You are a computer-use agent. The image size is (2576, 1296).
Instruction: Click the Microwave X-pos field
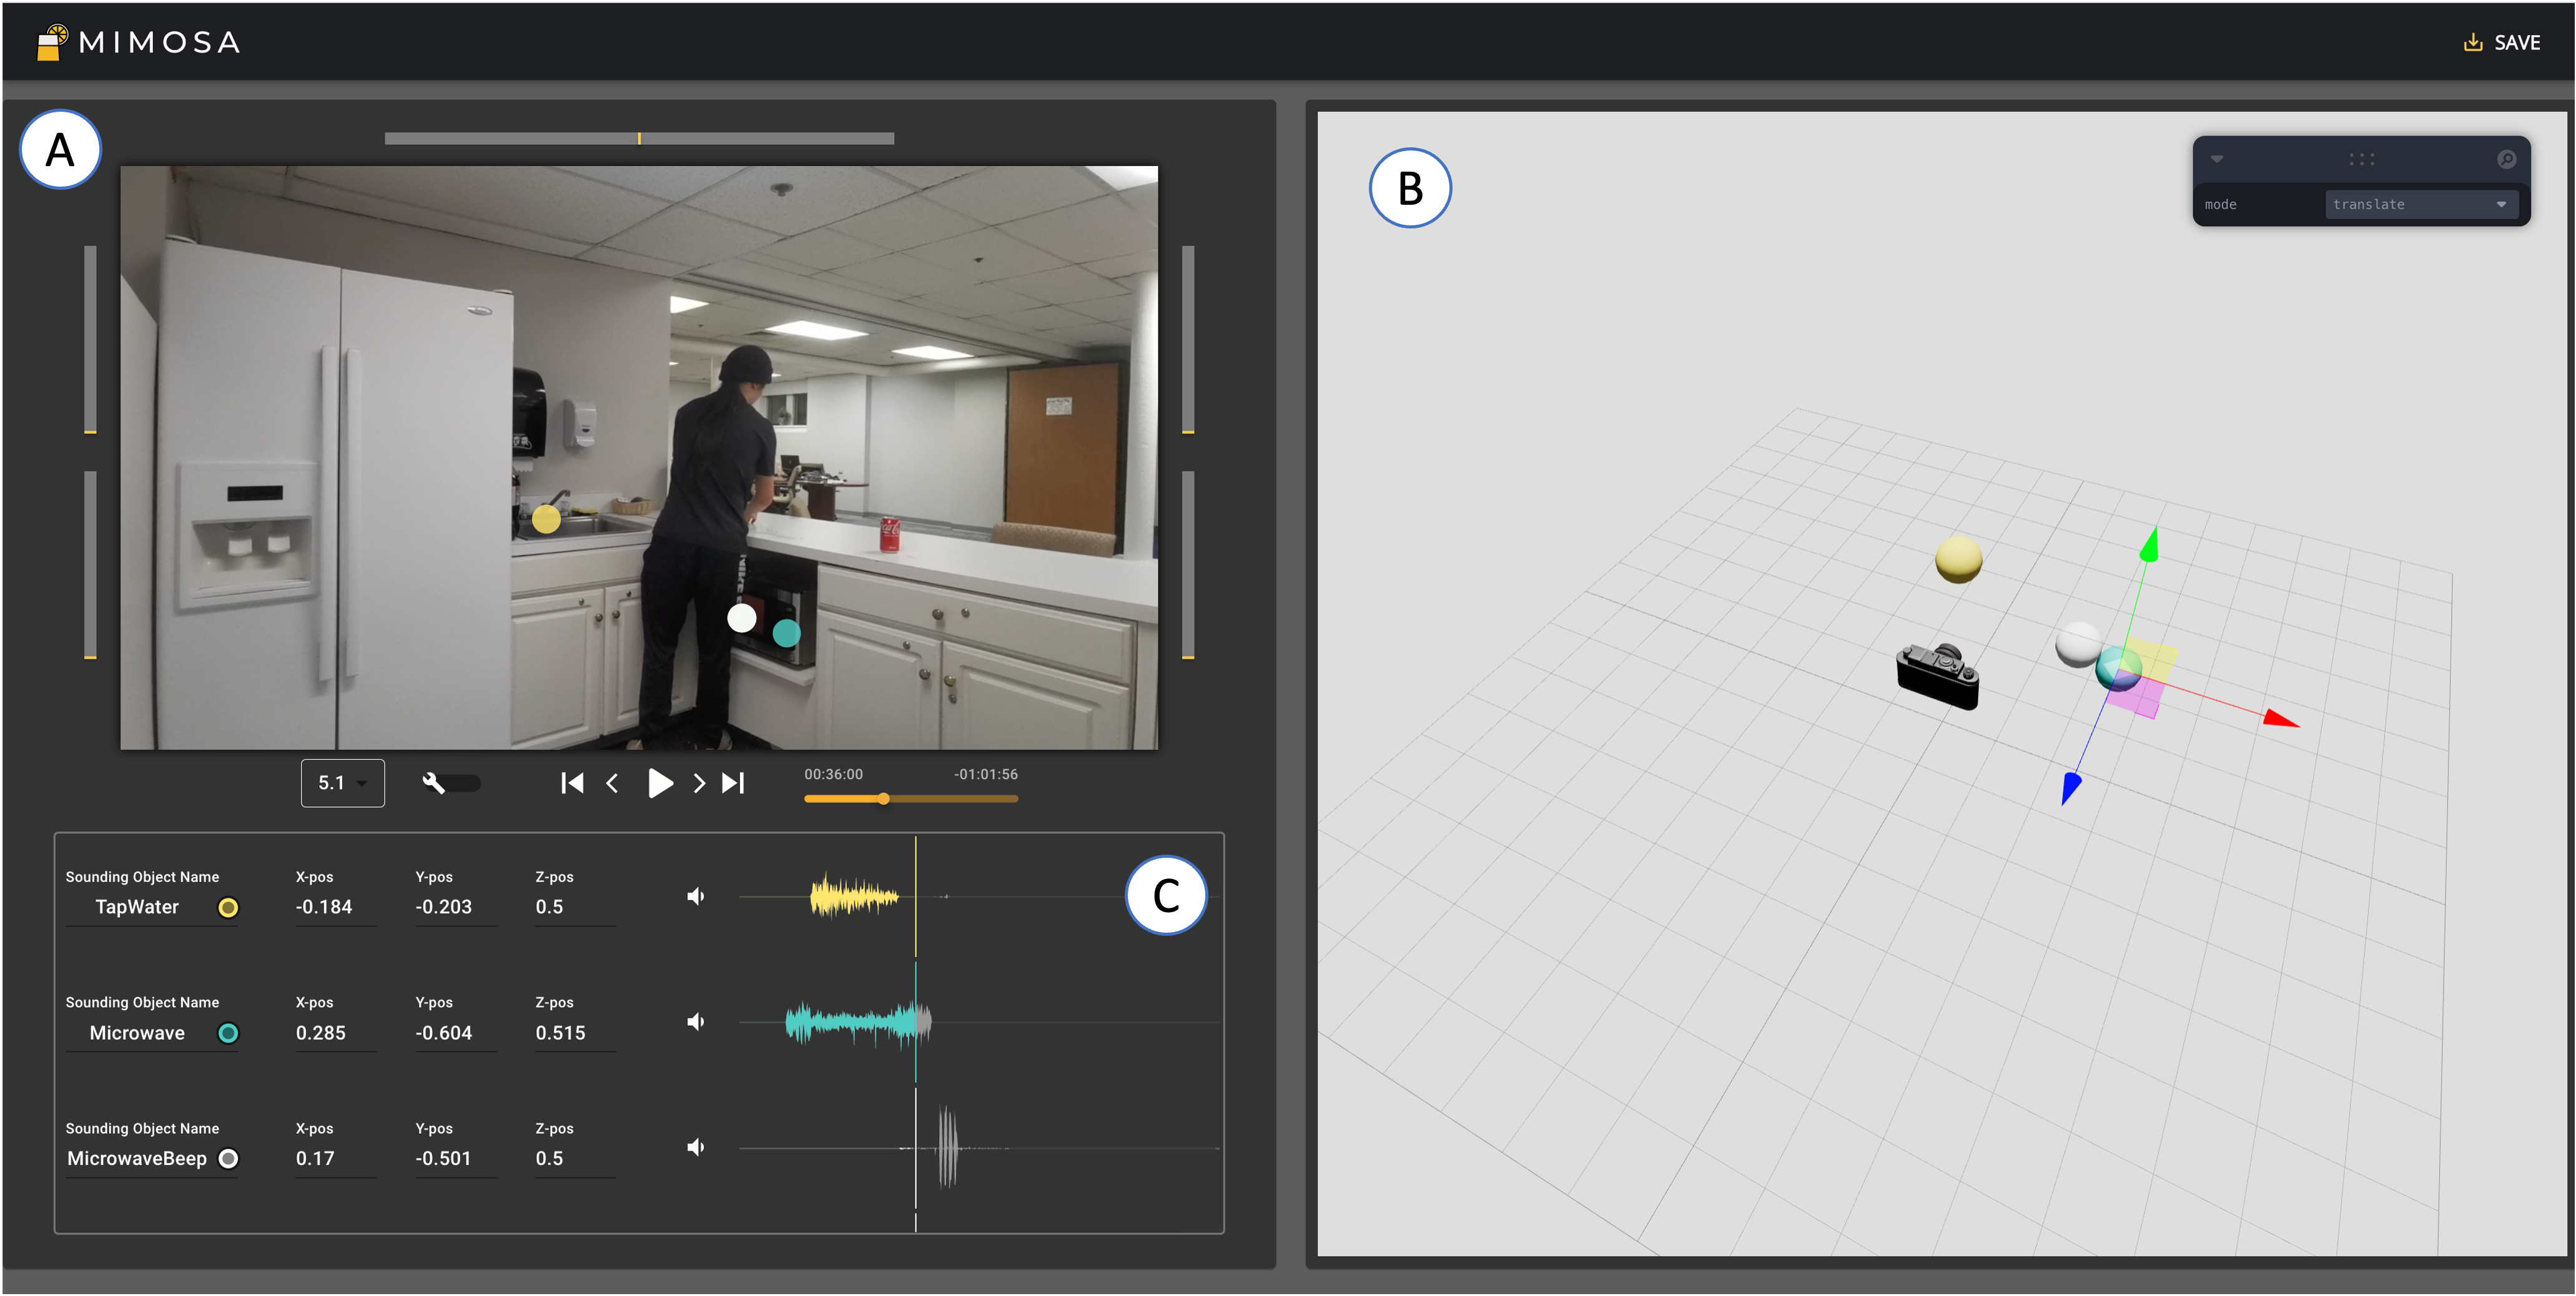coord(336,1033)
